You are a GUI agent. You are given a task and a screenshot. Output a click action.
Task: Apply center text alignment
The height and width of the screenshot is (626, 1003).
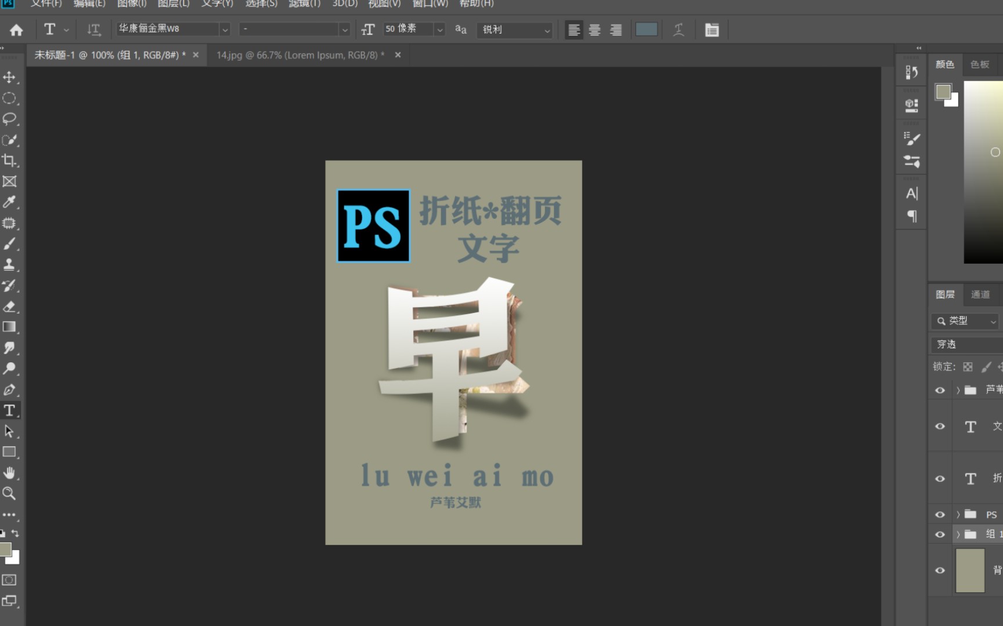[x=594, y=30]
